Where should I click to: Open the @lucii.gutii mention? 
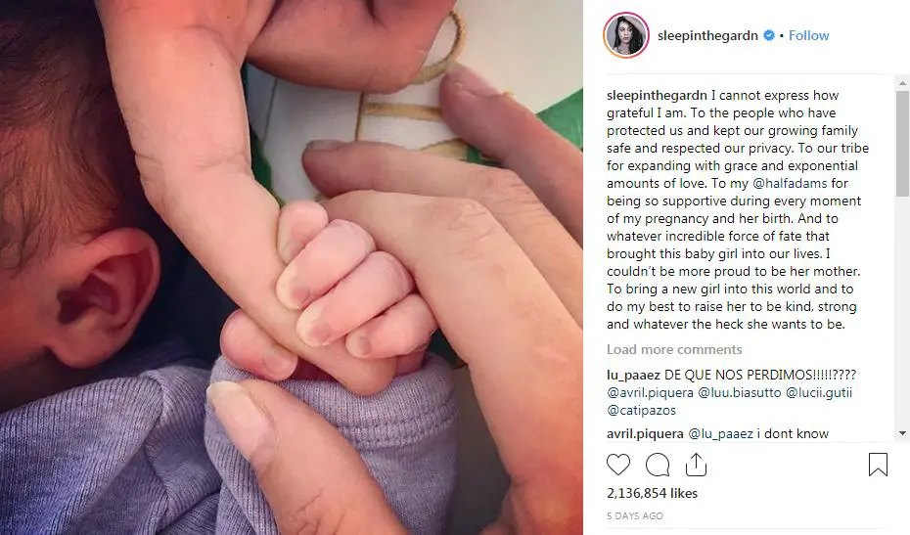[x=819, y=392]
